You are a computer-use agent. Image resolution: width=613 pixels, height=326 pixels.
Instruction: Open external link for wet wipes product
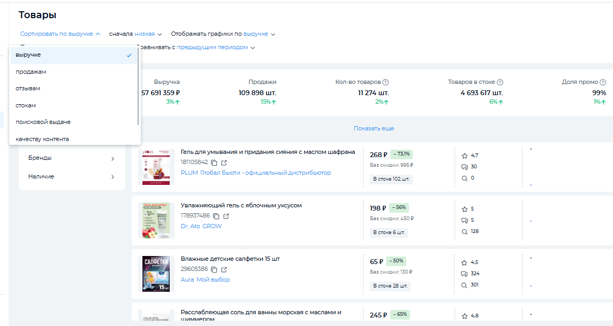pos(223,269)
